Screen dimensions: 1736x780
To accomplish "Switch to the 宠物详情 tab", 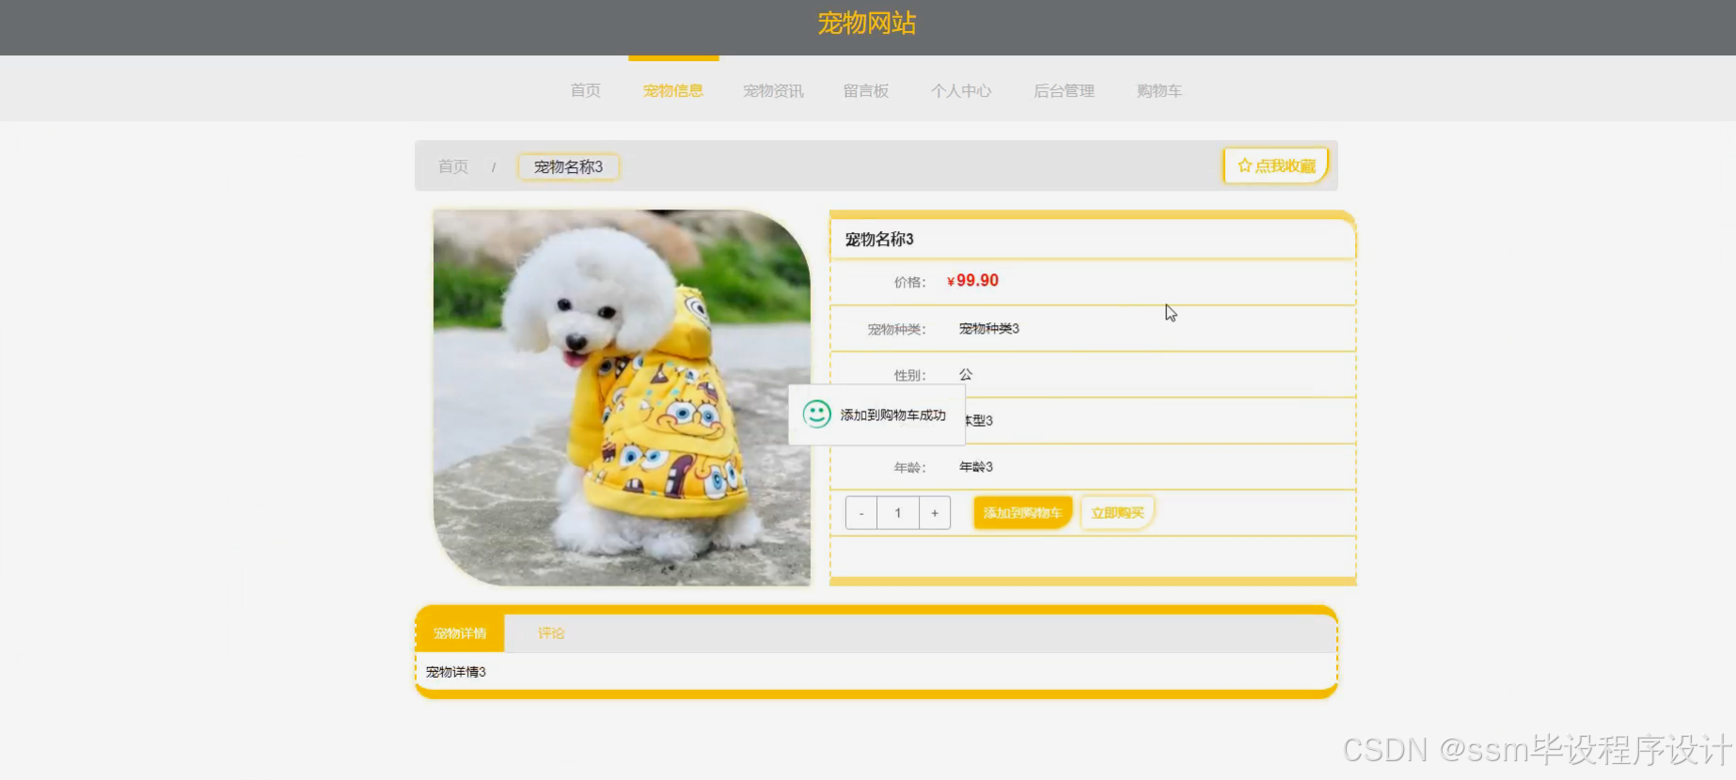I will click(x=460, y=633).
